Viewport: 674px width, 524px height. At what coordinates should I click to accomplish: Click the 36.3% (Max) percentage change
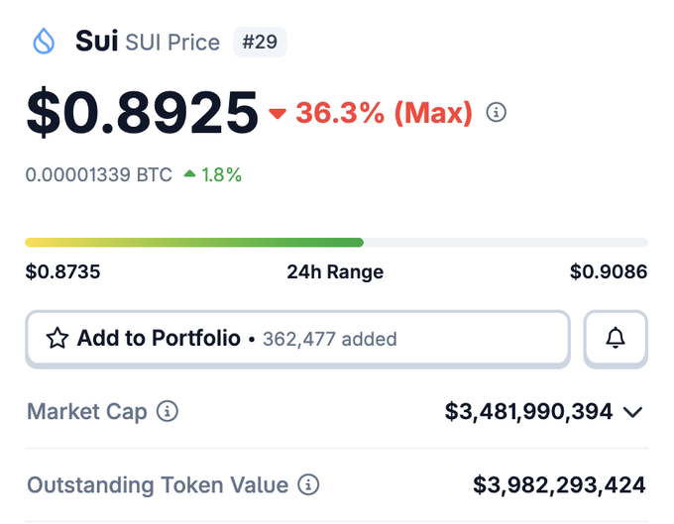(384, 113)
